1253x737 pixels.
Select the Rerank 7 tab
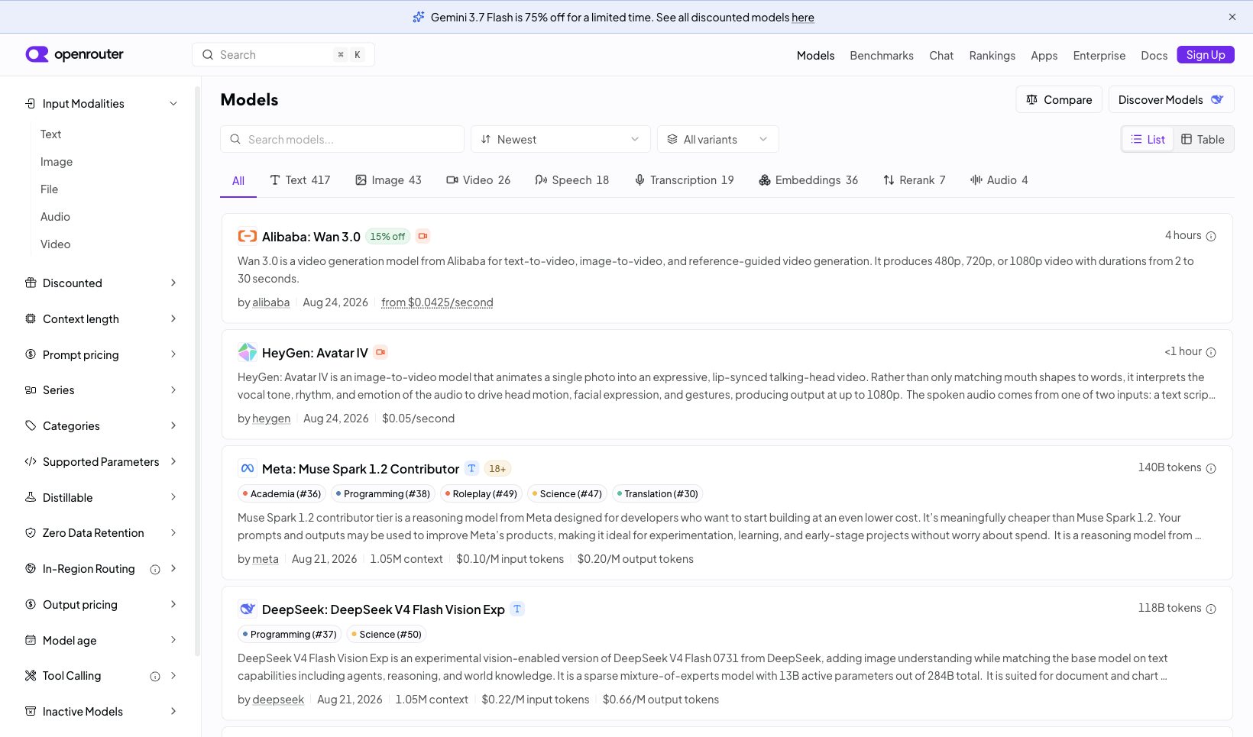click(915, 180)
